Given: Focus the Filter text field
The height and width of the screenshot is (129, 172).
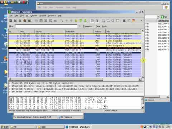Looking at the screenshot, I should [47, 26].
